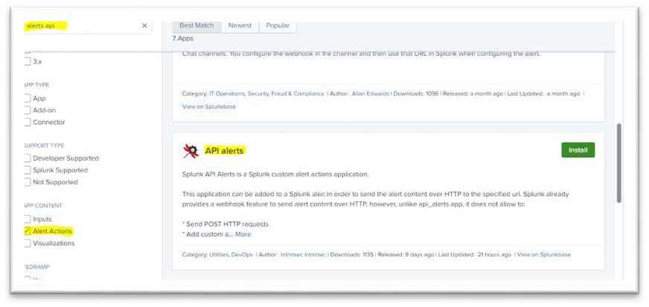Switch to the Popular sort tab

278,25
